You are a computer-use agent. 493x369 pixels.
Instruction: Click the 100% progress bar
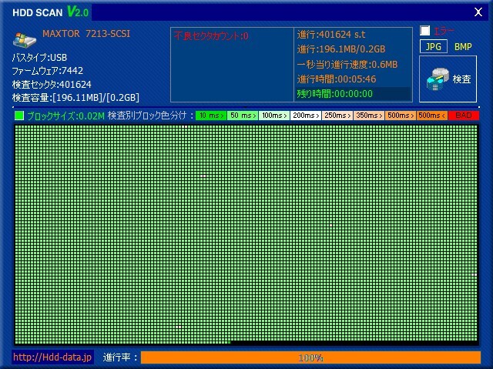(310, 357)
